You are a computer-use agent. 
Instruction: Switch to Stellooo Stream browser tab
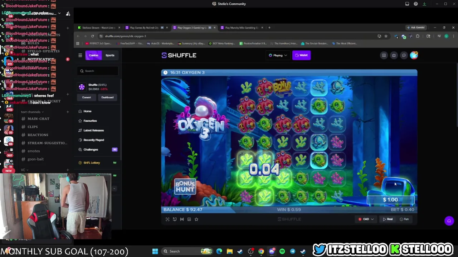pos(98,27)
